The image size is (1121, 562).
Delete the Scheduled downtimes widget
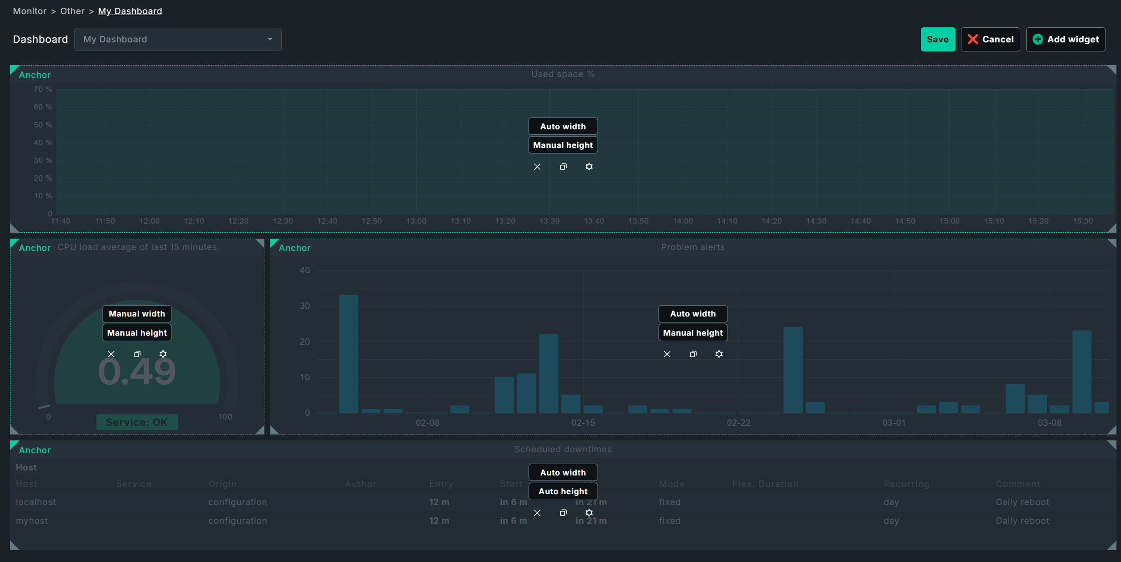tap(537, 513)
